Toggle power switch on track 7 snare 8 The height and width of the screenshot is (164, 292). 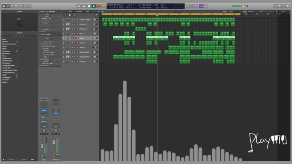[95, 48]
